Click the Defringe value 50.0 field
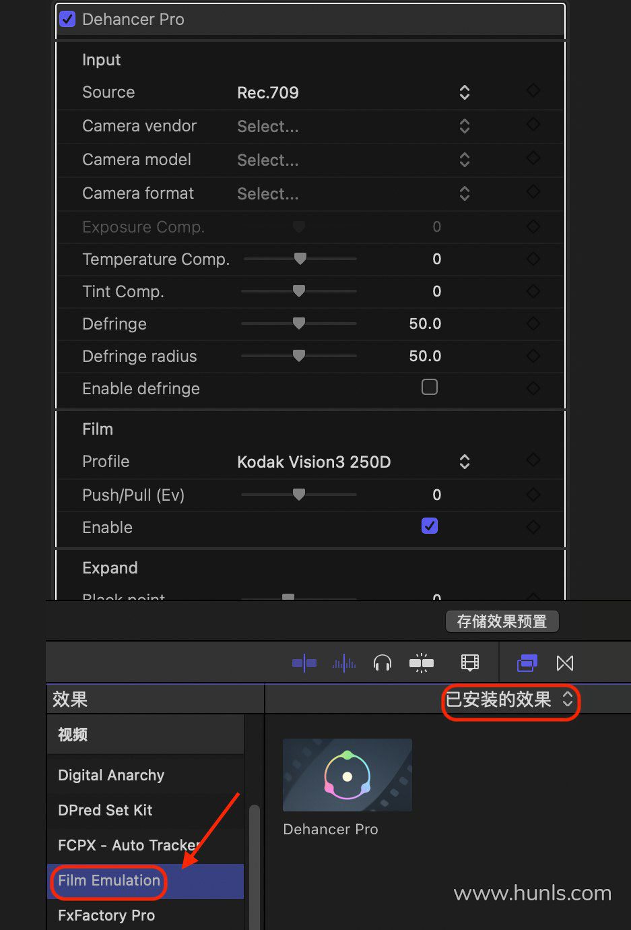Image resolution: width=631 pixels, height=930 pixels. click(x=425, y=323)
